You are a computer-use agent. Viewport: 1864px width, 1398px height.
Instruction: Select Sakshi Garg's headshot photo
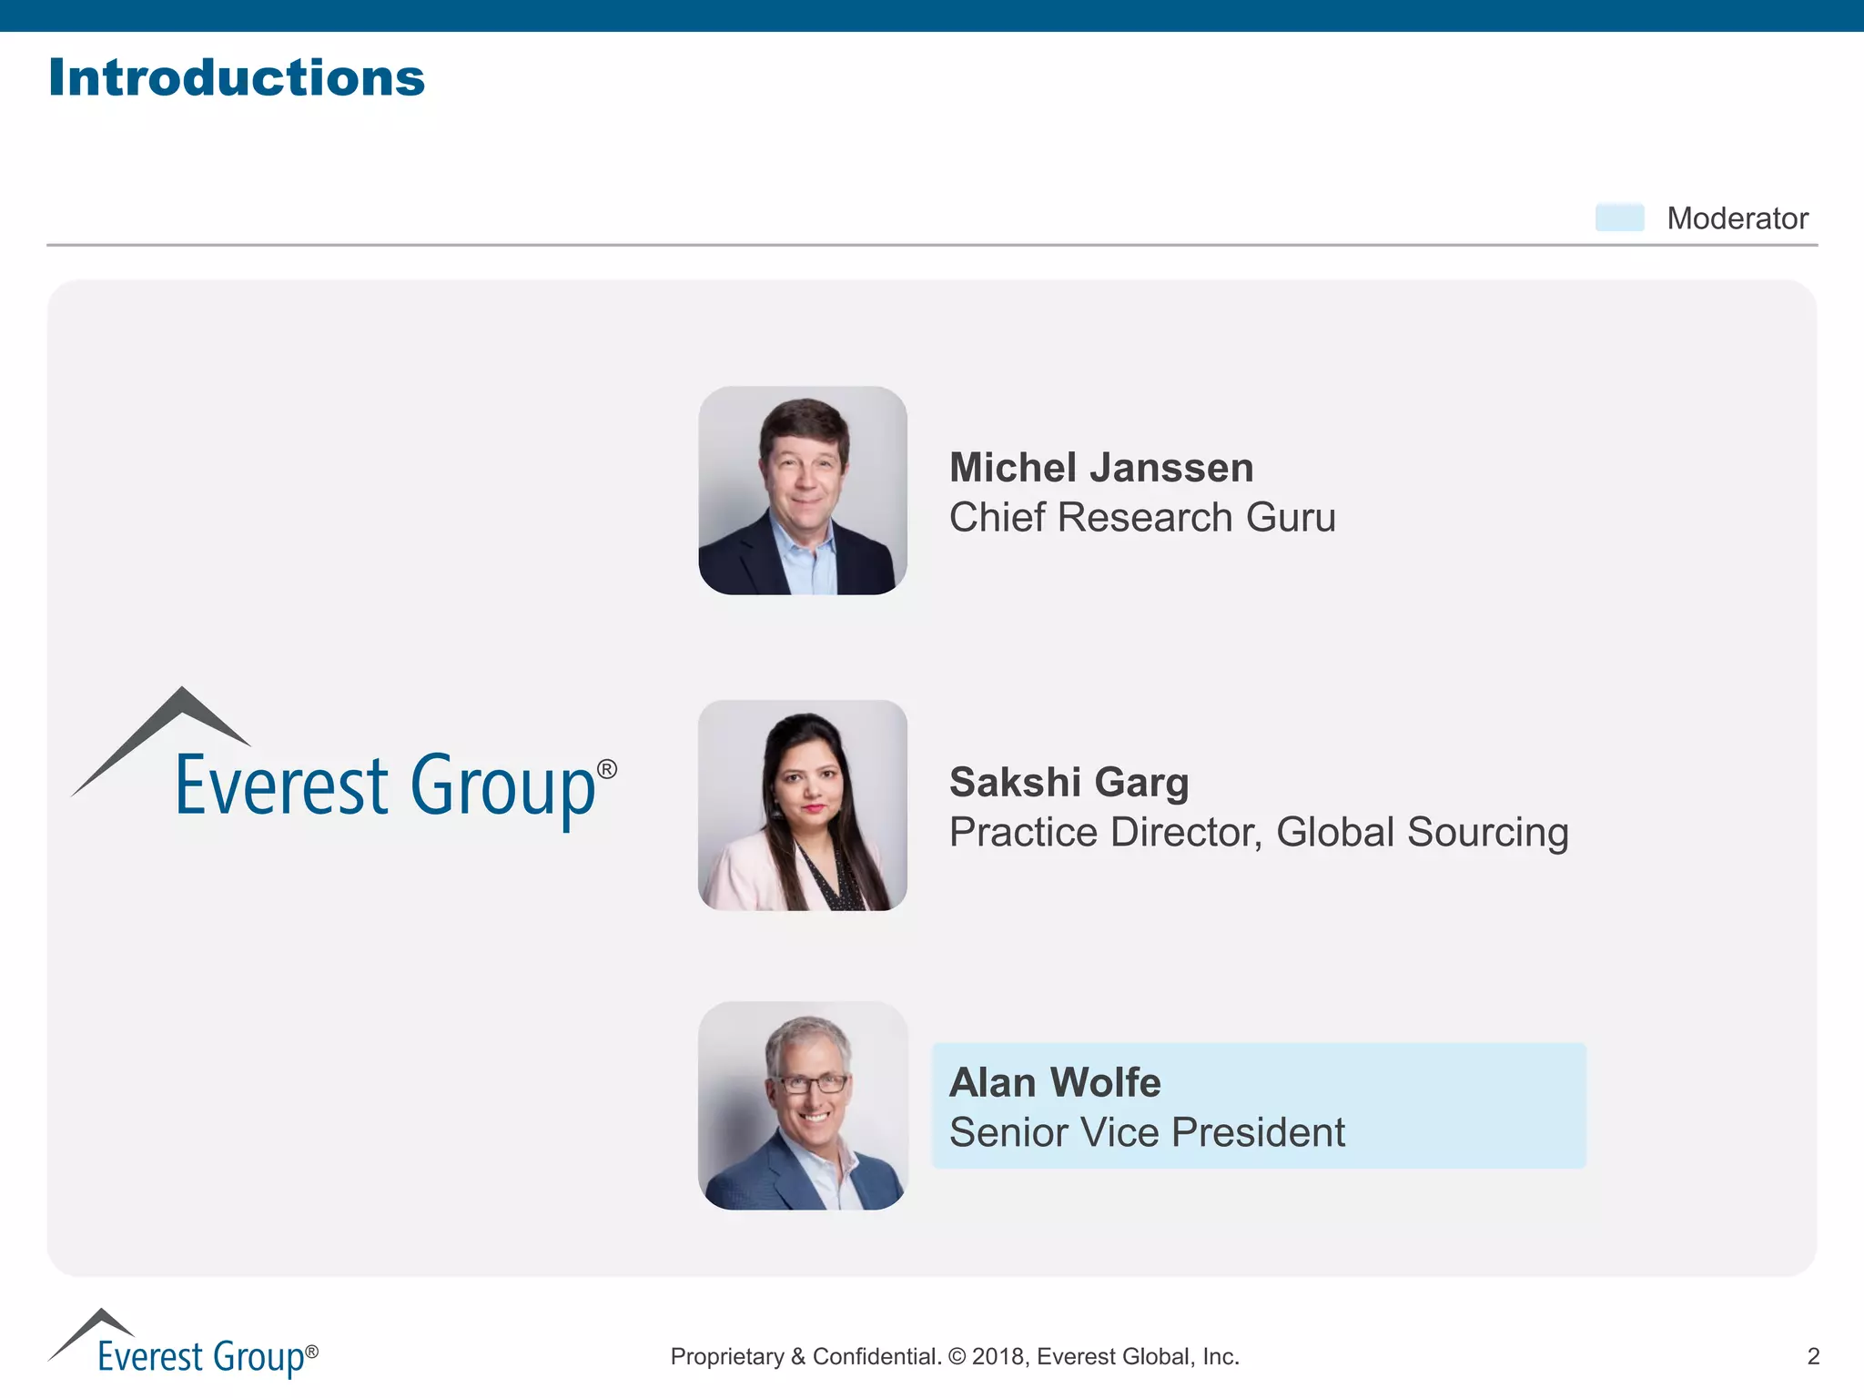pyautogui.click(x=803, y=805)
